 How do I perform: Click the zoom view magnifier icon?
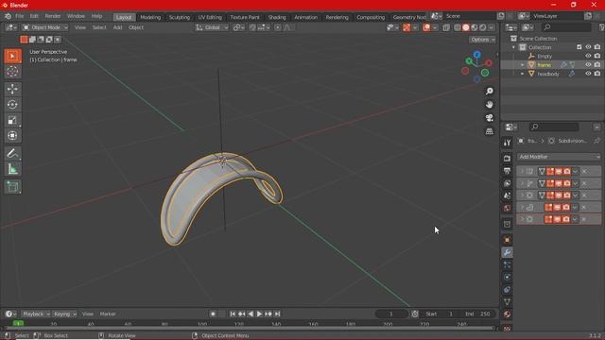[490, 92]
